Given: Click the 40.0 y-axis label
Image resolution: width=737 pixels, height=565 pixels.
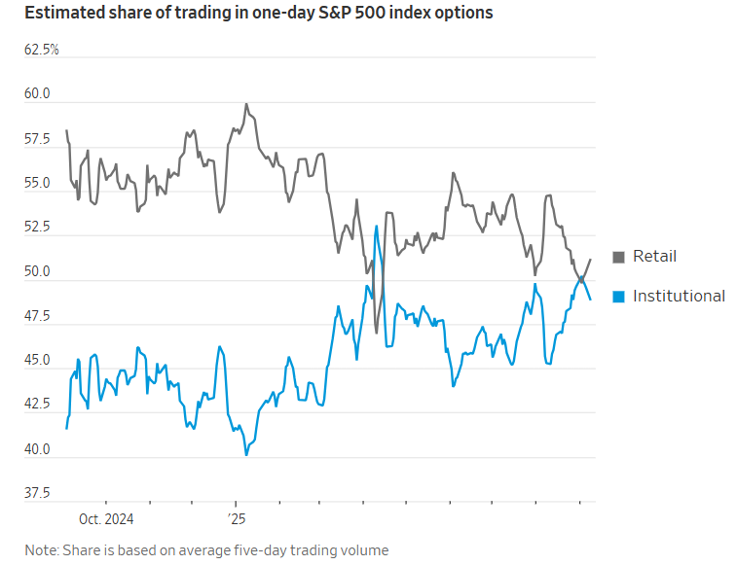Looking at the screenshot, I should click(x=37, y=449).
